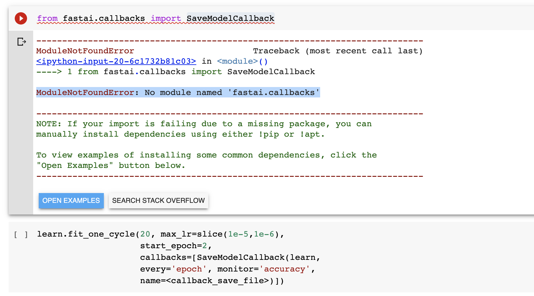
Task: Click the 'accuracy' string after monitor=
Action: 285,269
